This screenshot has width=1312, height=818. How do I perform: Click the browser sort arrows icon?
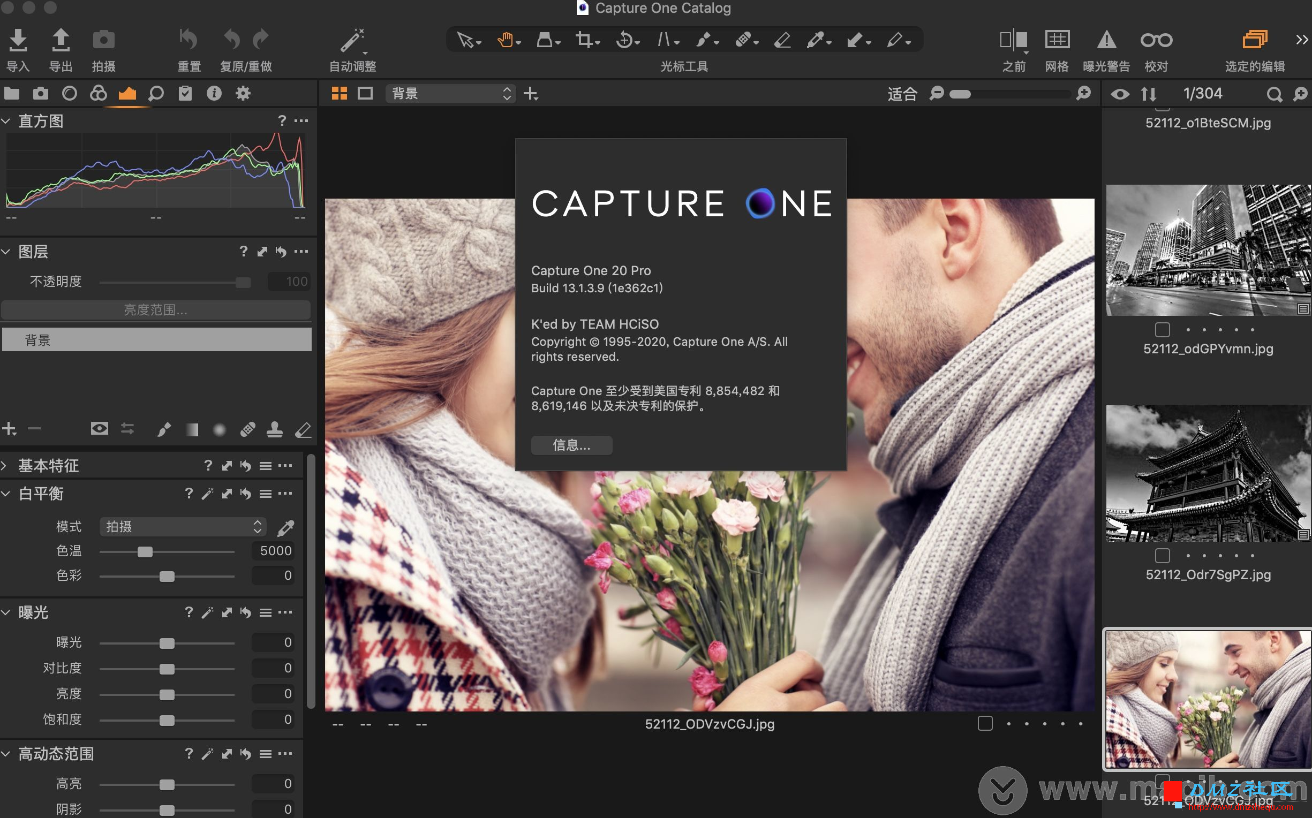1149,94
